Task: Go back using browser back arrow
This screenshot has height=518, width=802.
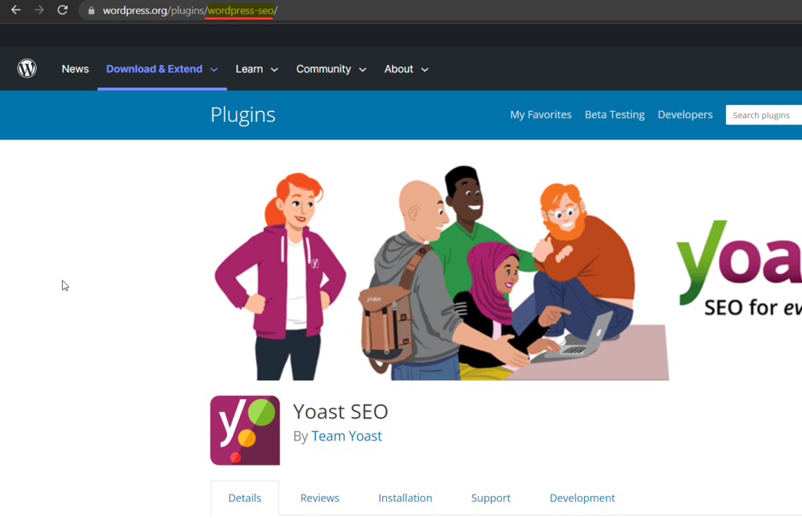Action: (16, 9)
